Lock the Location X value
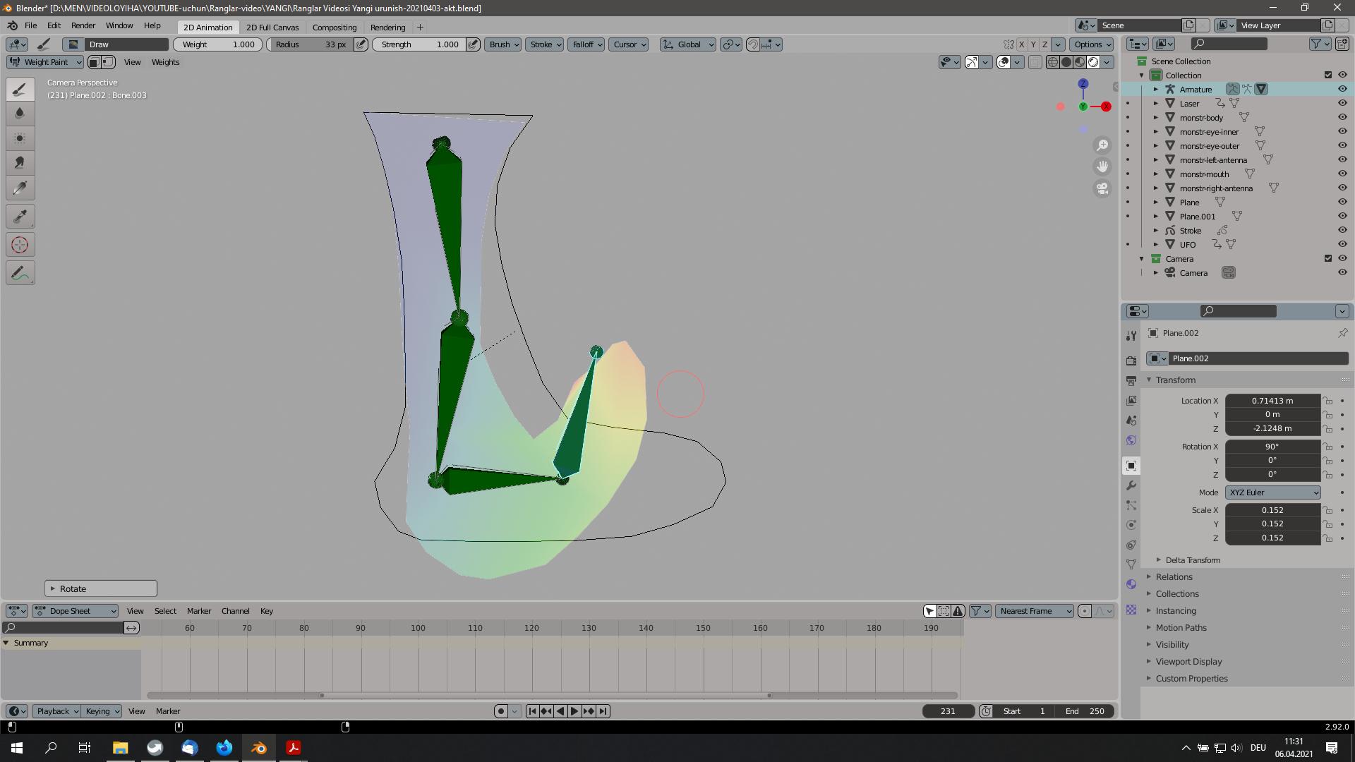Screen dimensions: 1355x762 coord(1327,401)
